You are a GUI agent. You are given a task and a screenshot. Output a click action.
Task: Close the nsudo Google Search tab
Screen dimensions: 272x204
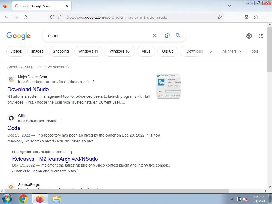click(67, 6)
